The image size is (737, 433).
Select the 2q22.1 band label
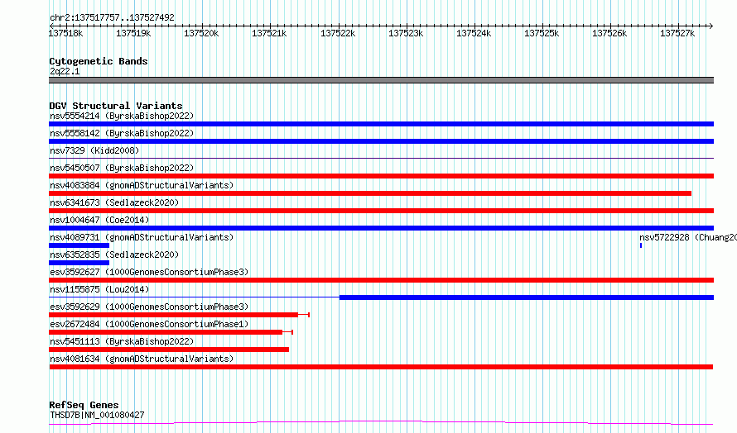65,71
